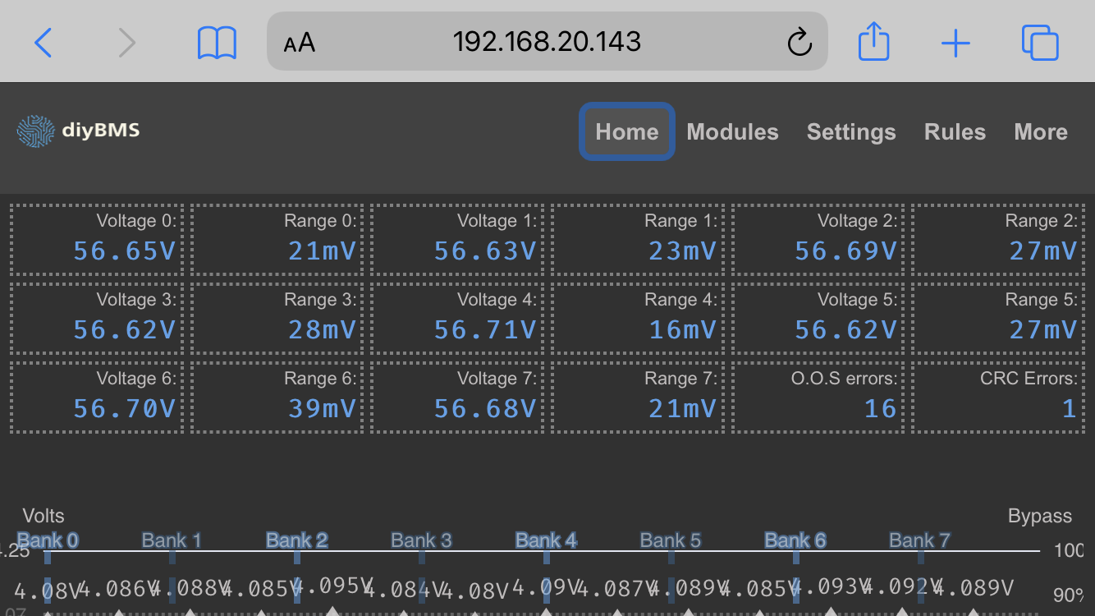Screen dimensions: 1095x616
Task: Open Safari bookmarks icon
Action: [216, 42]
